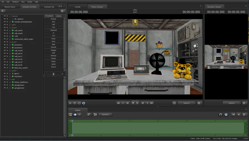Apply the Playhead procedural preset
Screen dimensions: 249x141
[x=53, y=30]
